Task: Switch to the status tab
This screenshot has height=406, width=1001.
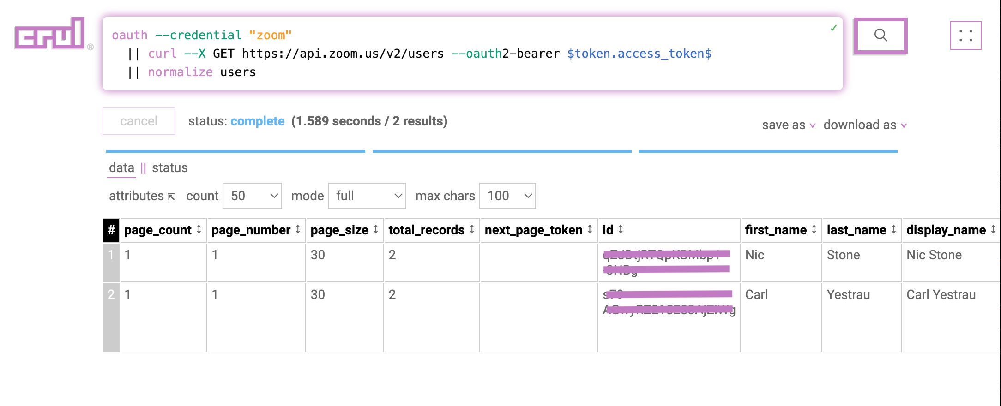Action: point(170,168)
